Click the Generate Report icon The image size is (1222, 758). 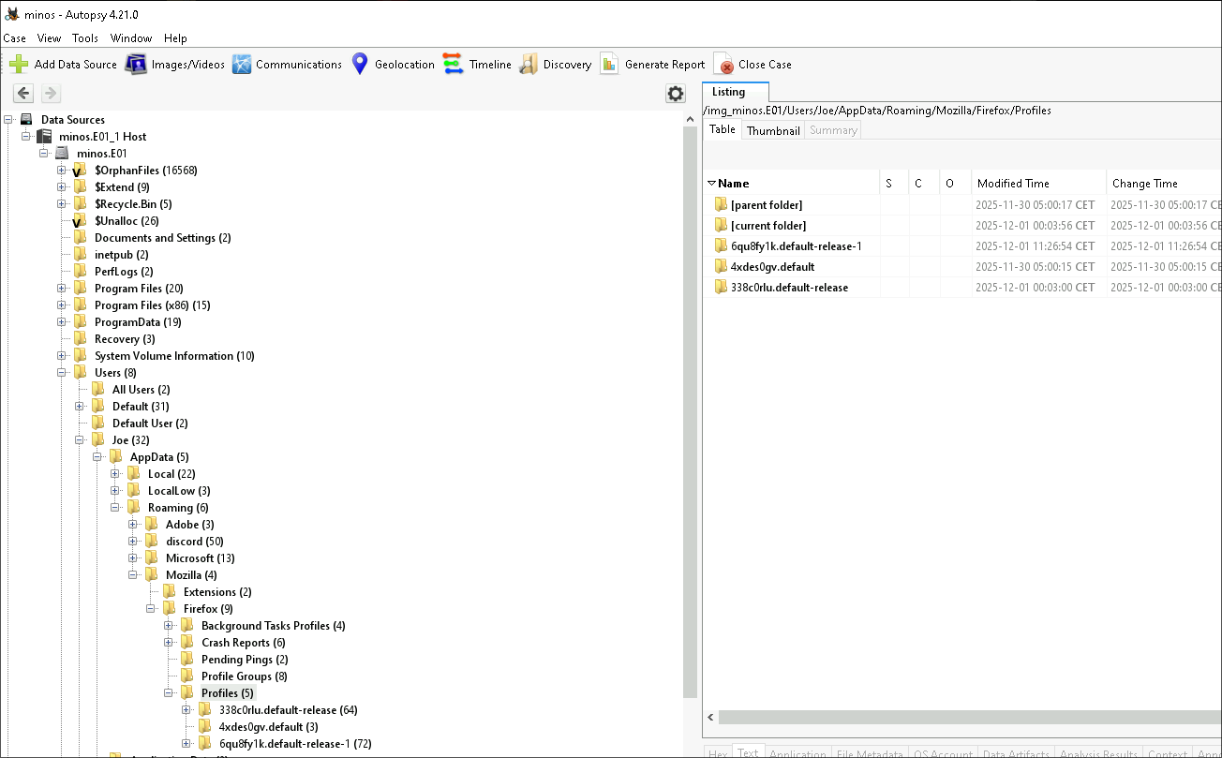(609, 65)
